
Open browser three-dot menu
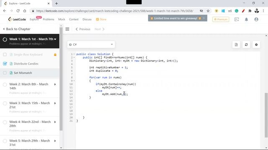pyautogui.click(x=263, y=11)
